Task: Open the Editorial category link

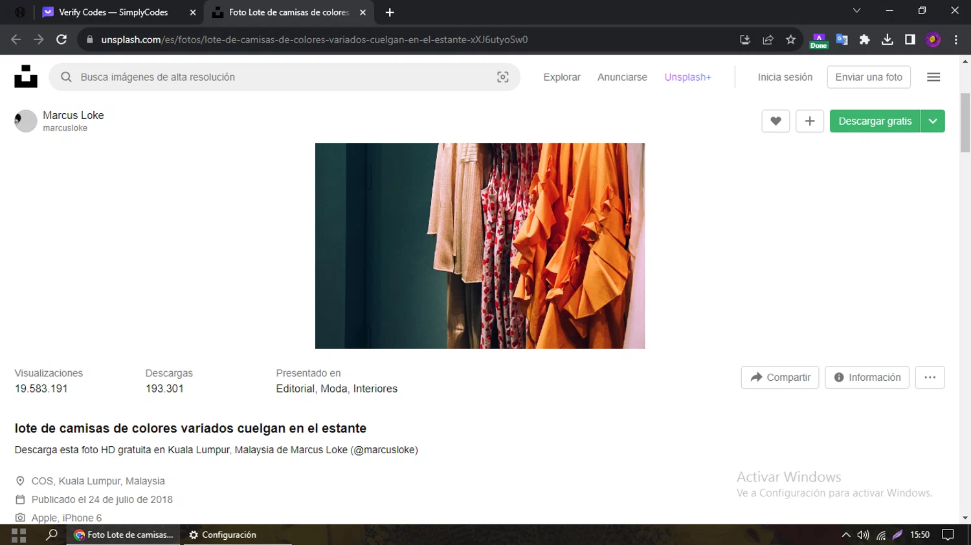Action: click(x=295, y=389)
